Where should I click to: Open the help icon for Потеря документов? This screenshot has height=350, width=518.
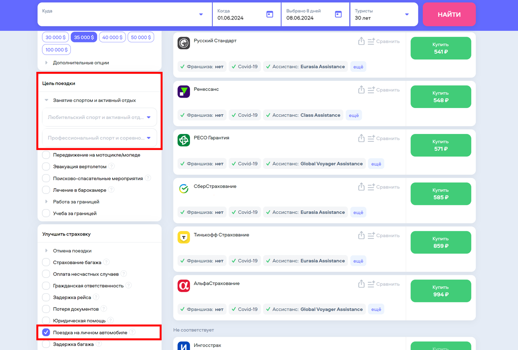[x=104, y=309]
